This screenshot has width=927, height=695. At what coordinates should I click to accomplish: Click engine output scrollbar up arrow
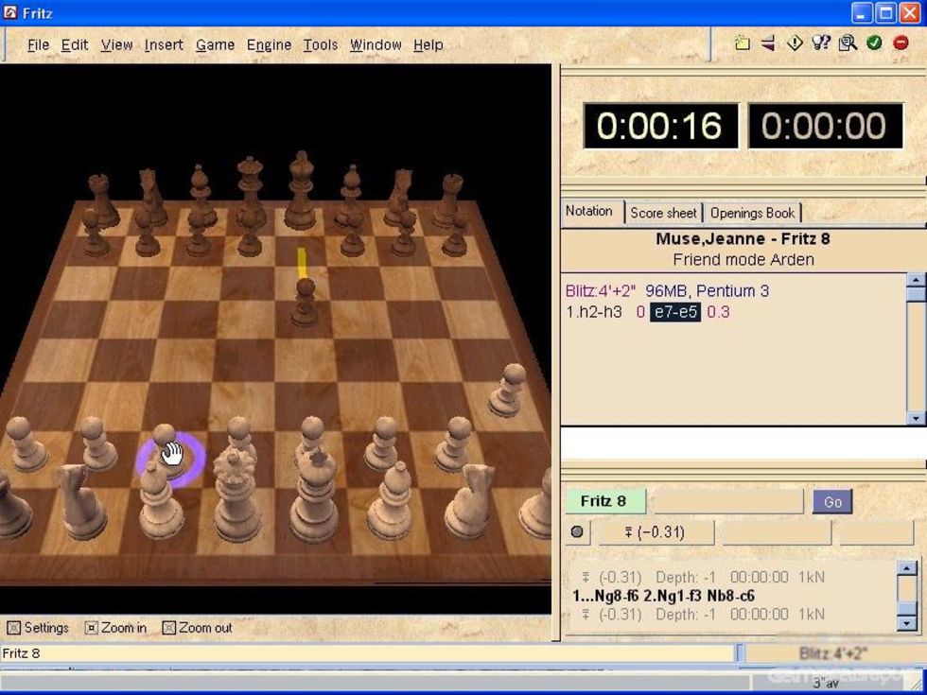coord(907,568)
